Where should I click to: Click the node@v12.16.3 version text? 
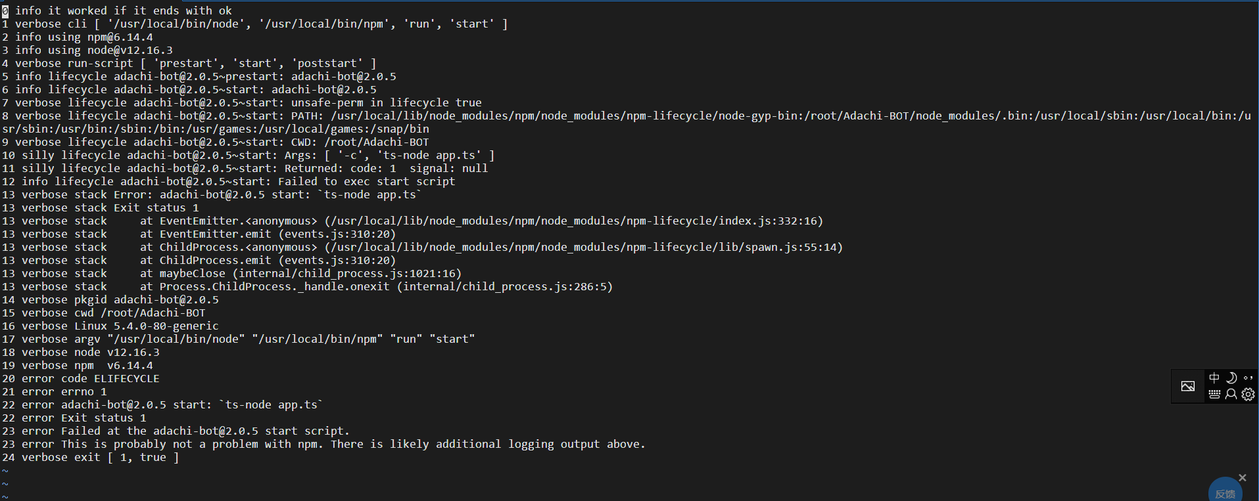(128, 50)
